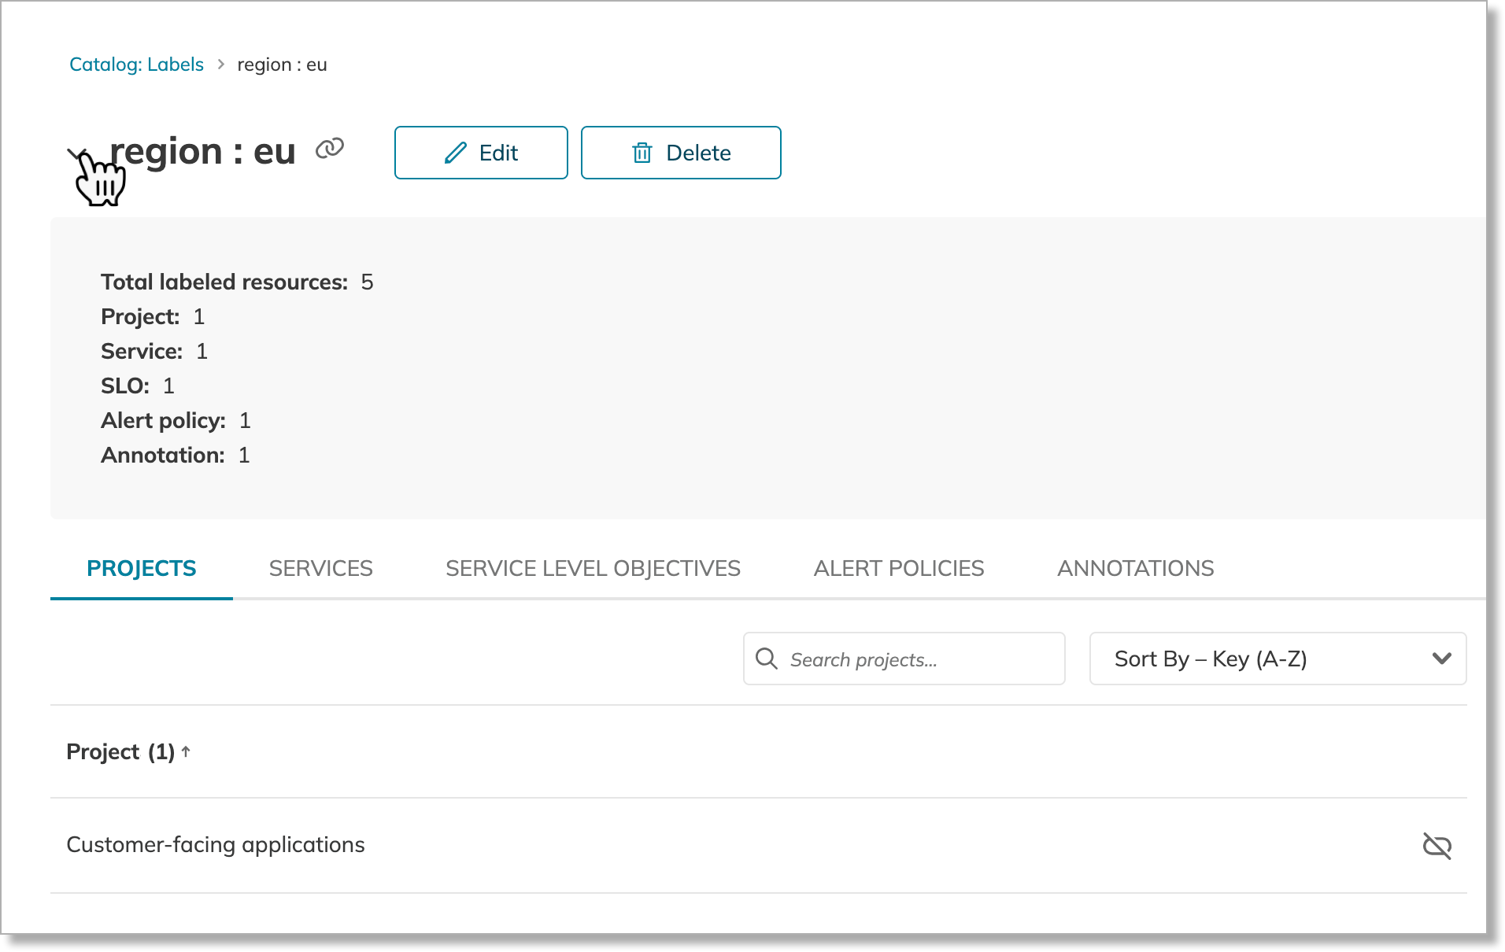Select the Projects tab

click(x=142, y=568)
